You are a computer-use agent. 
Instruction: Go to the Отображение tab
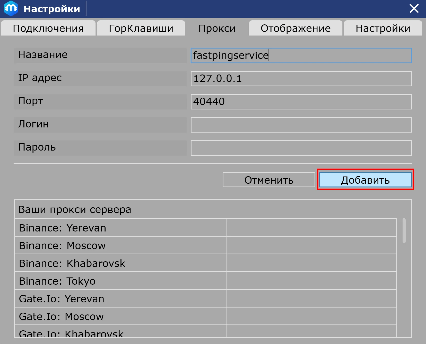pyautogui.click(x=295, y=28)
